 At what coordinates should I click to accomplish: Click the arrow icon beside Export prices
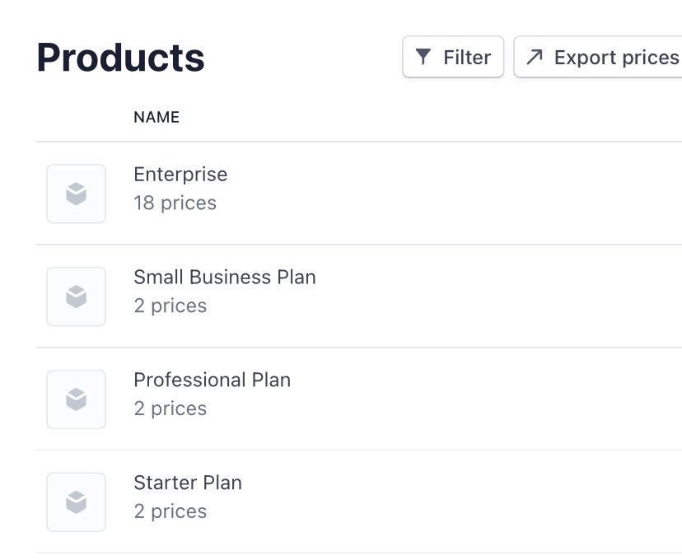(535, 57)
